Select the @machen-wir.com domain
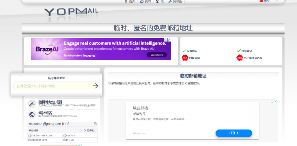Screen dimensions: 297x146 [40, 135]
